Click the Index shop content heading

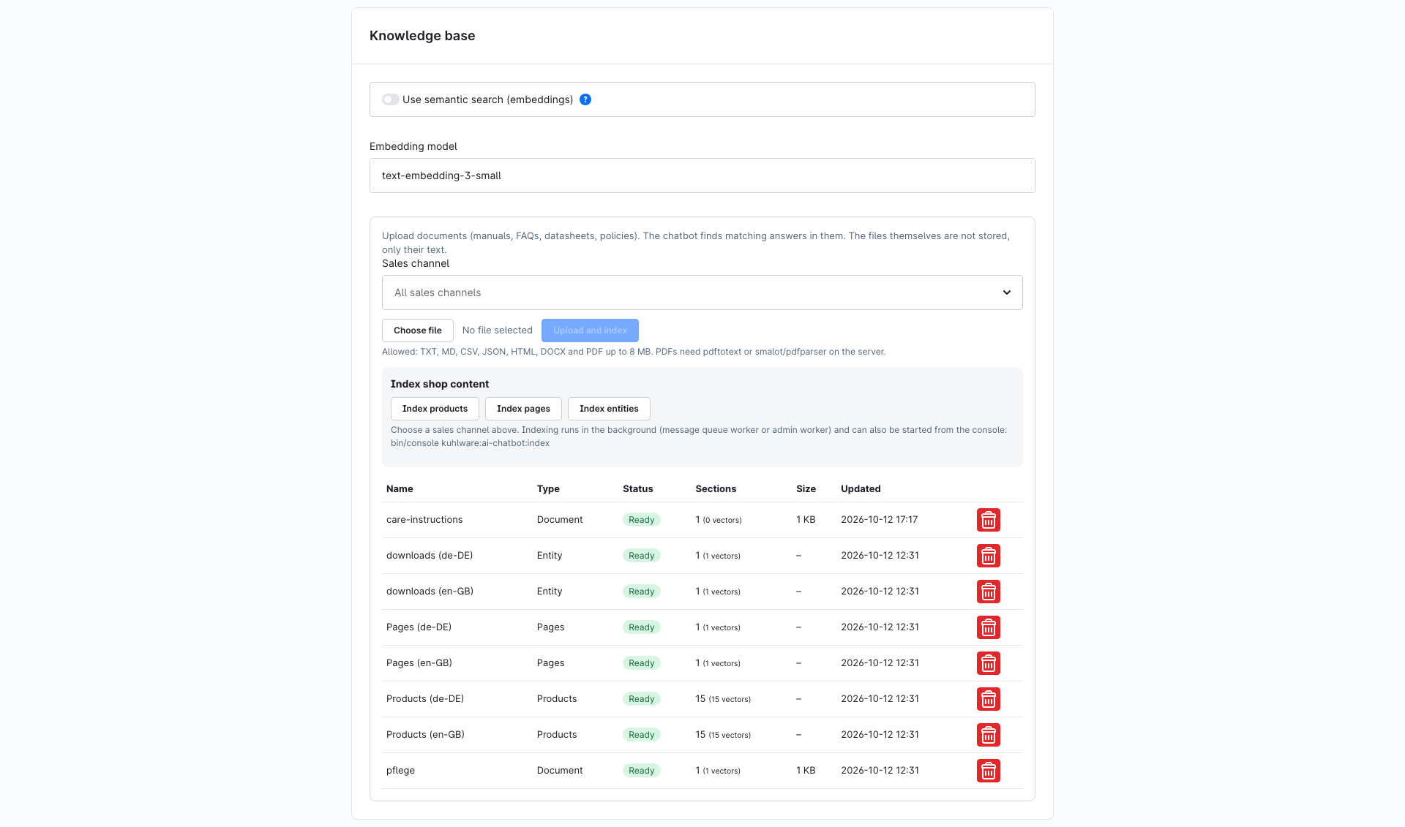tap(440, 384)
